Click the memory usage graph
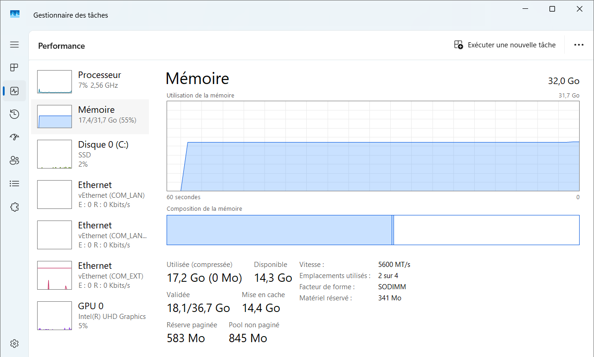 pos(373,146)
